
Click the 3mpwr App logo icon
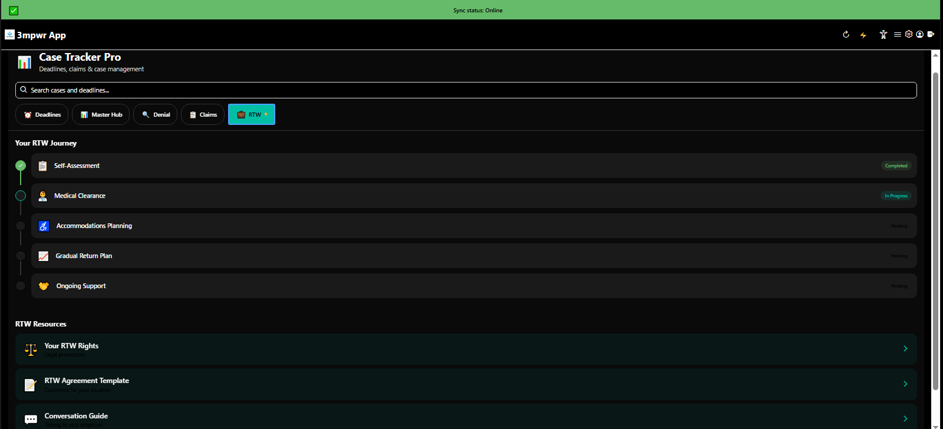[x=9, y=35]
